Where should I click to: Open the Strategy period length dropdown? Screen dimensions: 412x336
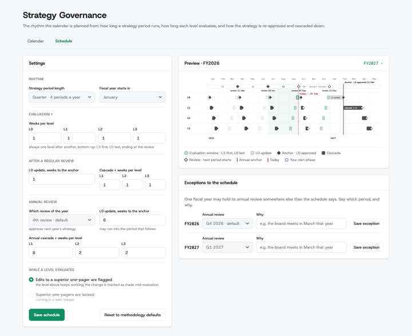[62, 97]
